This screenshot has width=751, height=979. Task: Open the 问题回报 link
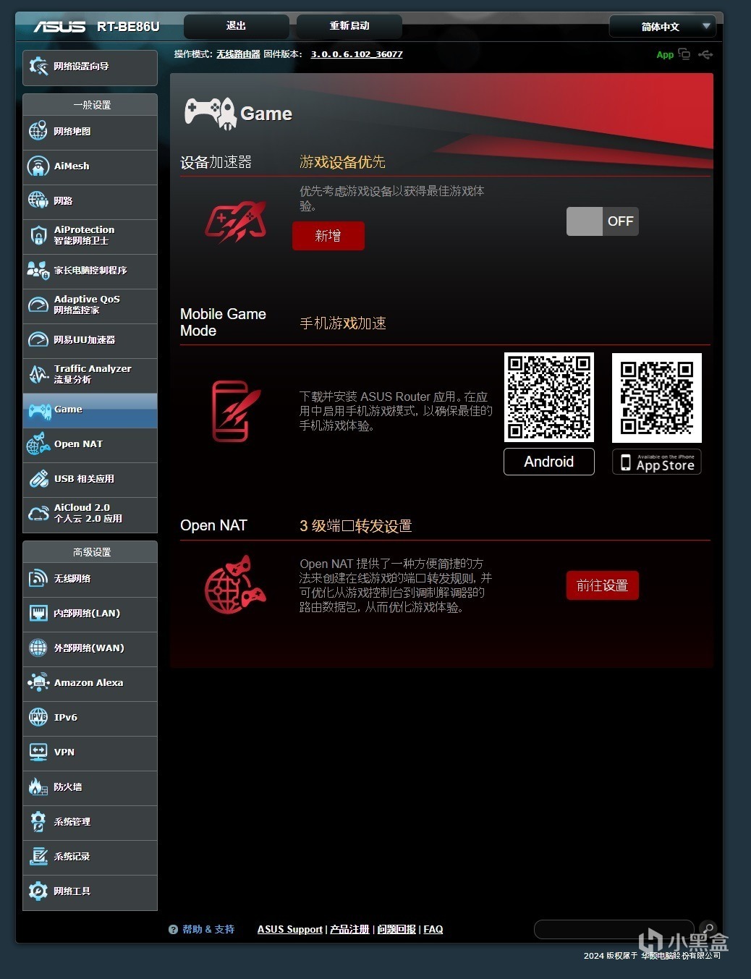396,929
